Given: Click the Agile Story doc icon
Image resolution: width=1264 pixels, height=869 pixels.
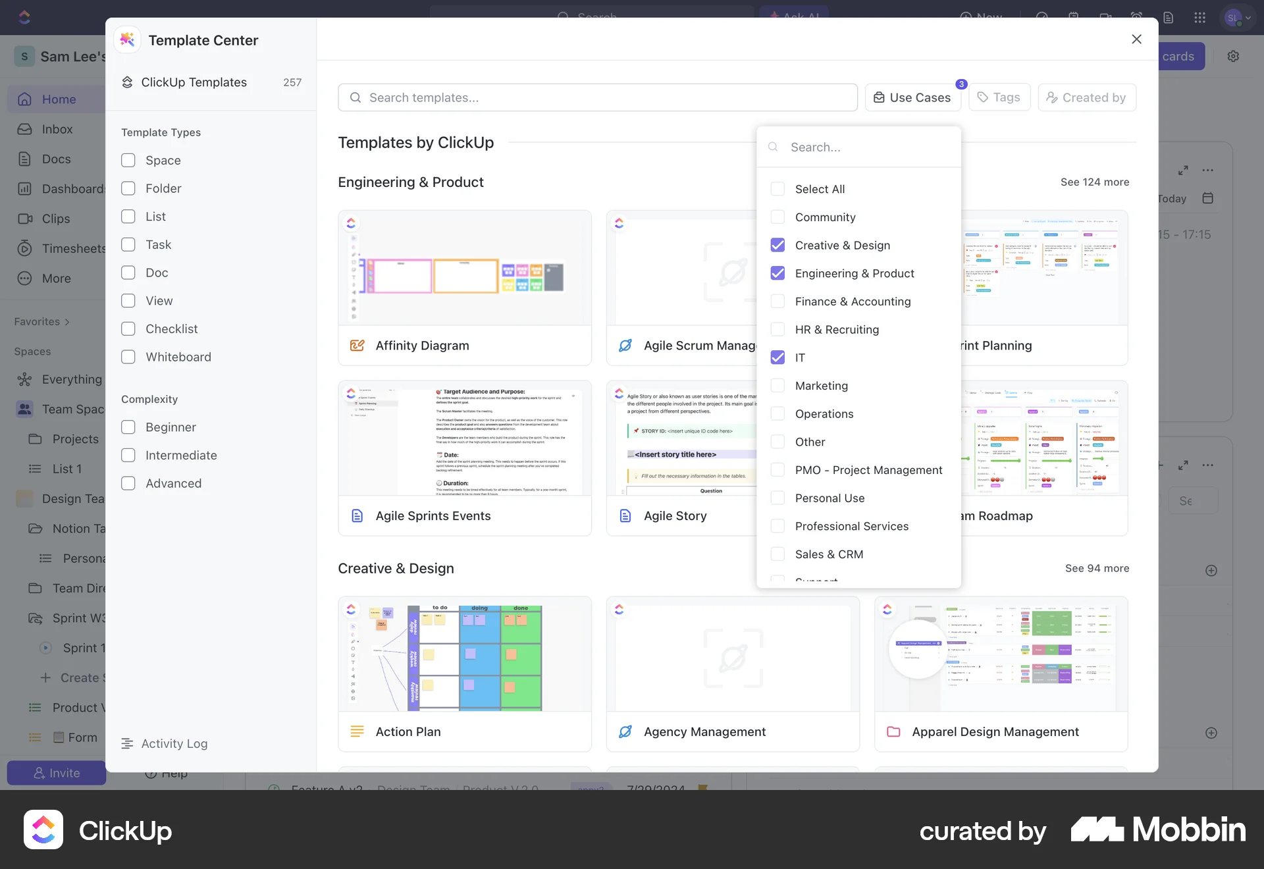Looking at the screenshot, I should click(625, 516).
